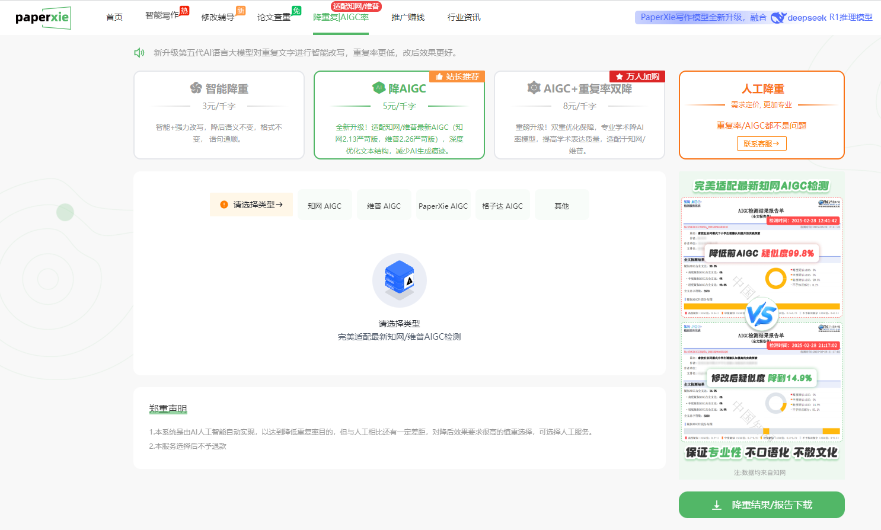Choose the PaperXie AIGC type

coord(443,205)
